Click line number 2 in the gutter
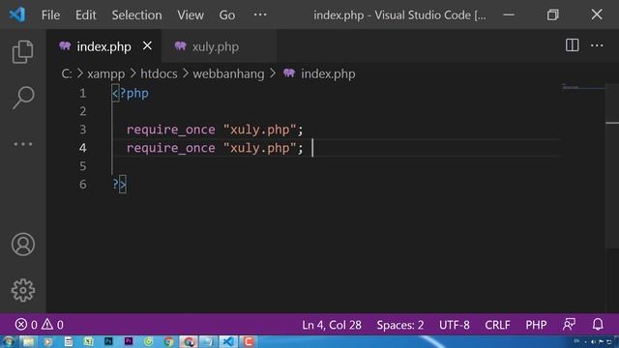Screen dimensions: 619x348 pyautogui.click(x=82, y=111)
